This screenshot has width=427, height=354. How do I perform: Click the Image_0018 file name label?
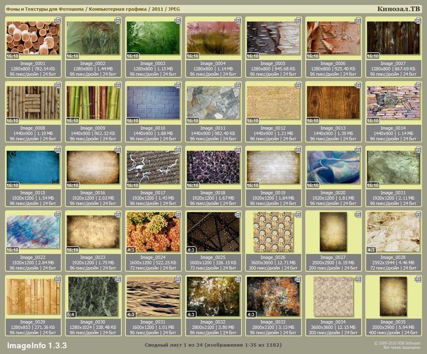coord(212,193)
